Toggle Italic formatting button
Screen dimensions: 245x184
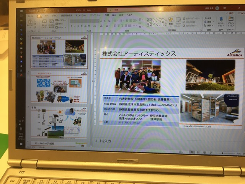pyautogui.click(x=75, y=26)
